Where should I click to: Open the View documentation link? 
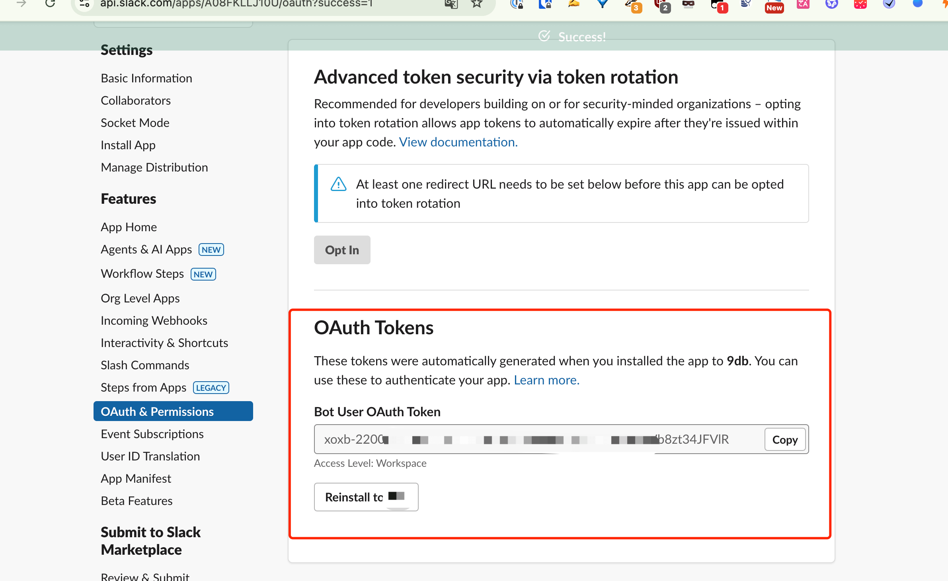[x=458, y=142]
